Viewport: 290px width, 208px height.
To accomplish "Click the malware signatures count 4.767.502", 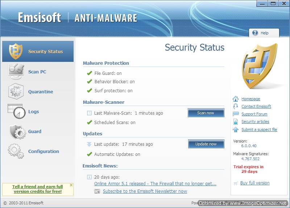I will (250, 159).
